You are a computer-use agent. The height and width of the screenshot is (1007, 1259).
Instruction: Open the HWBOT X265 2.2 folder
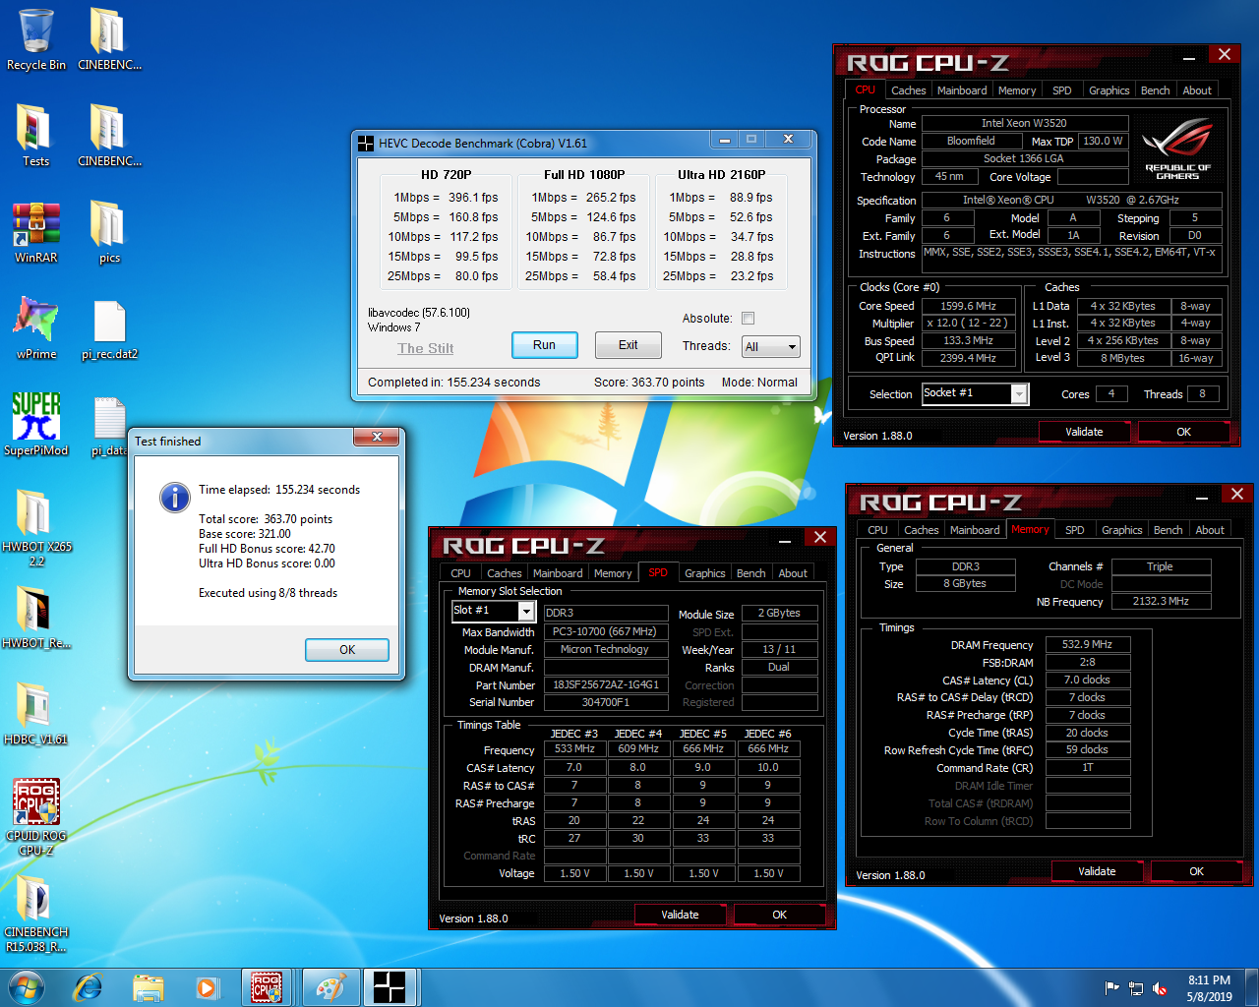(x=35, y=528)
